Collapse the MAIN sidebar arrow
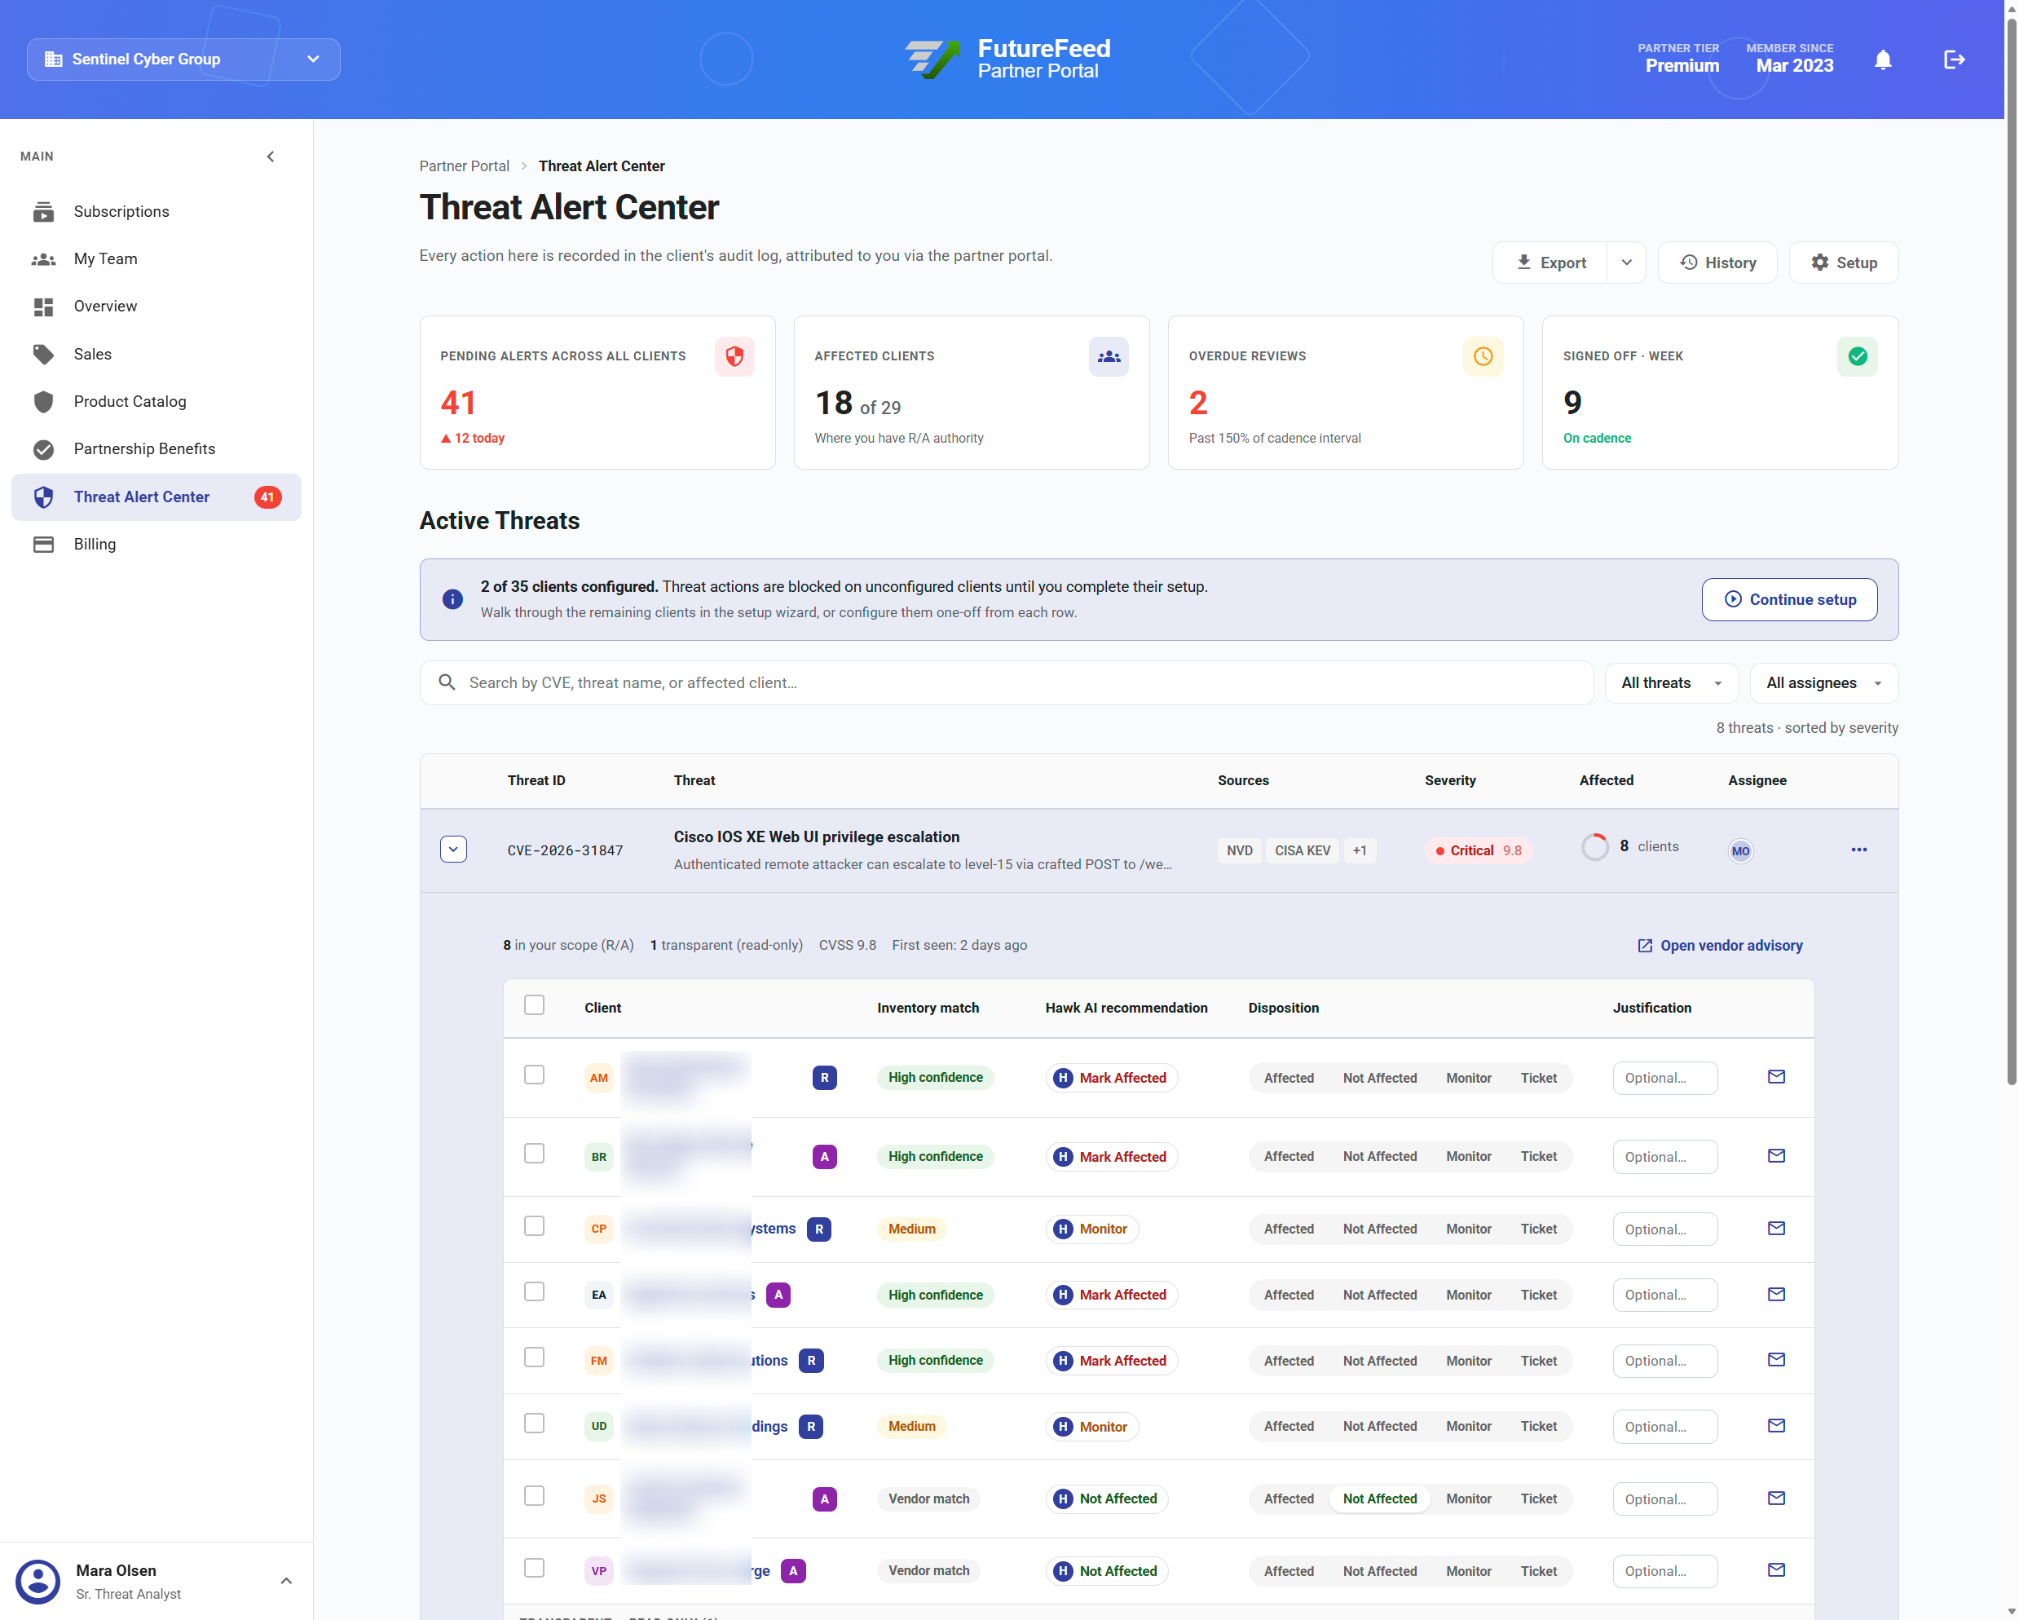The image size is (2019, 1620). pos(271,157)
